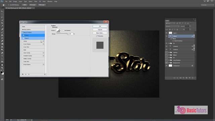The image size is (215, 121).
Task: Click trash icon in Layer Style effects list
Action: coord(45,74)
